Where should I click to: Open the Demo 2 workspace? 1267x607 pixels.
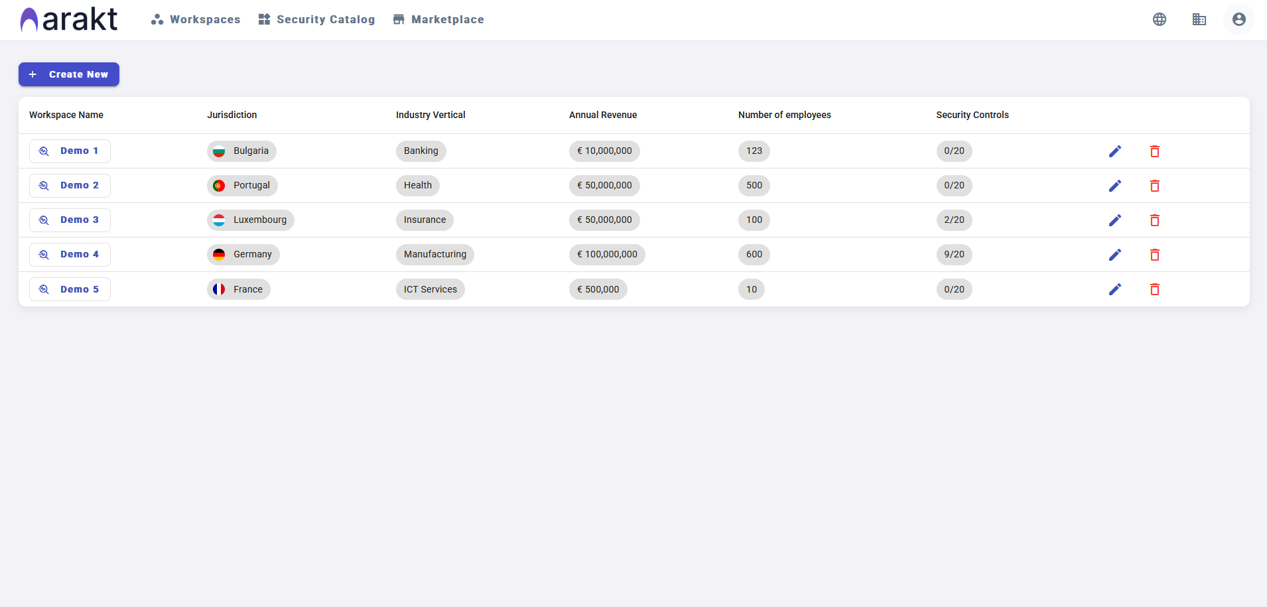pyautogui.click(x=70, y=185)
